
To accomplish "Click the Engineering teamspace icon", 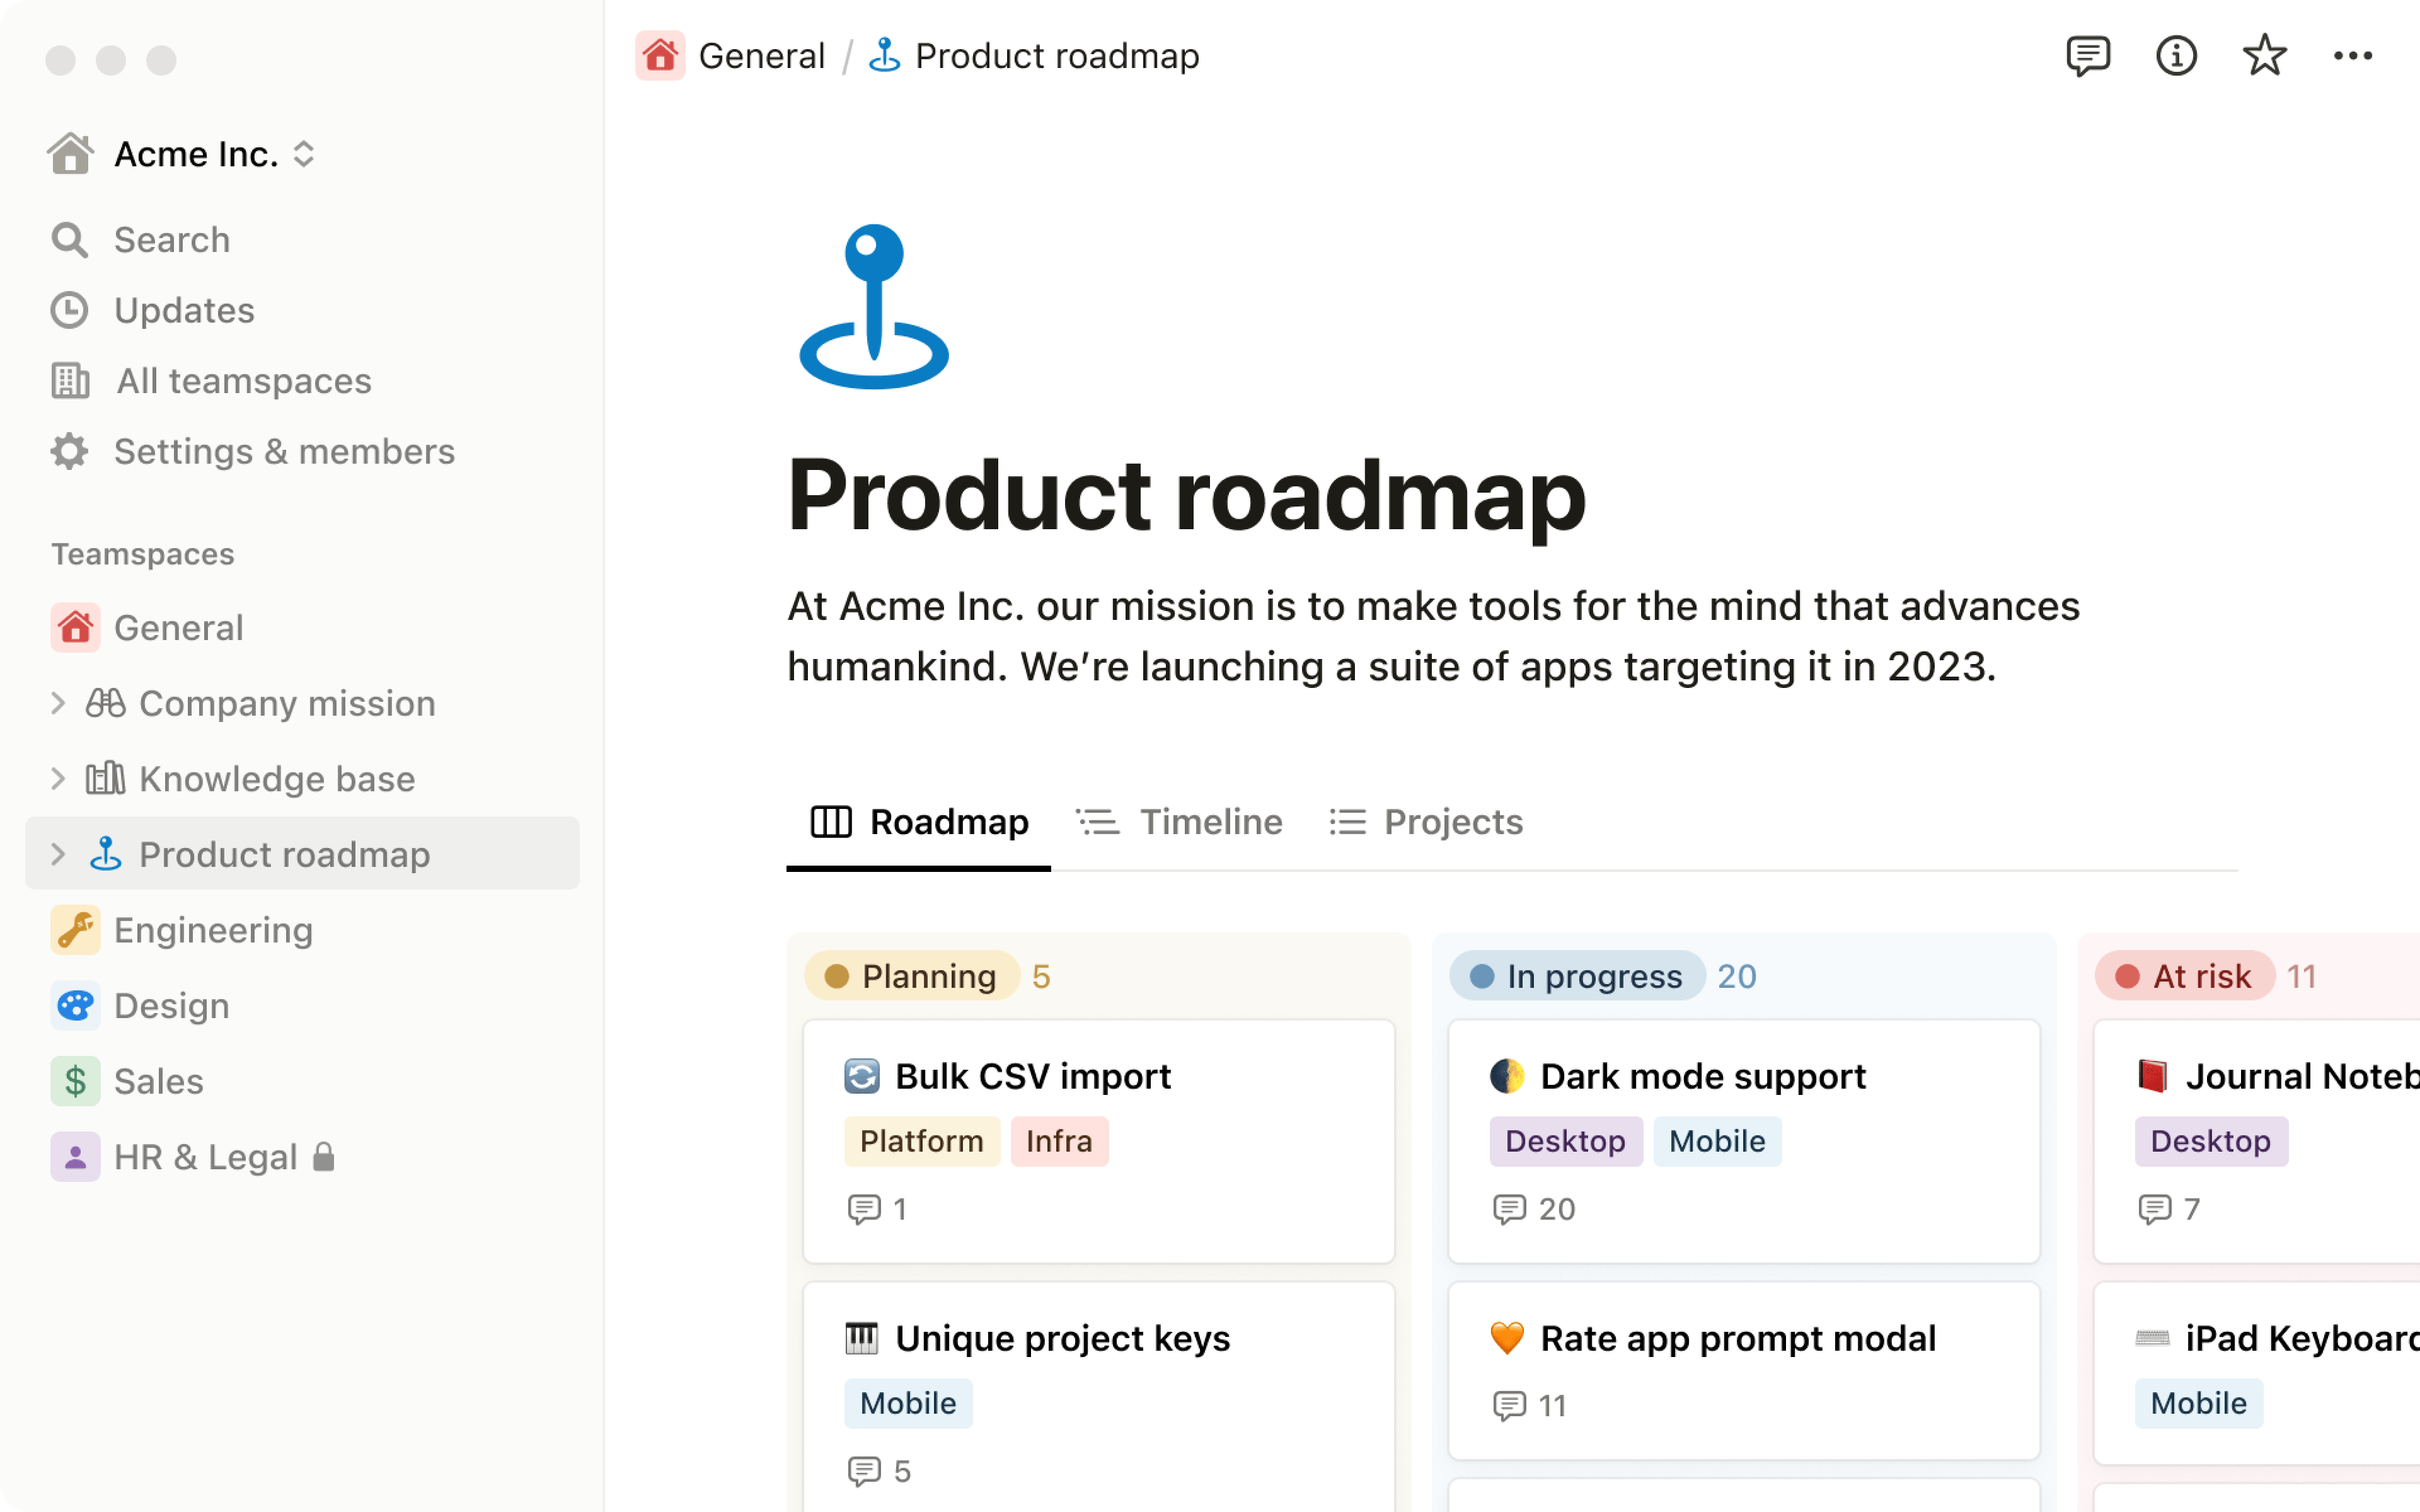I will coord(73,929).
